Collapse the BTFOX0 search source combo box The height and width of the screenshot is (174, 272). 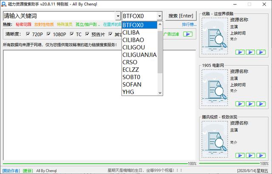tap(159, 16)
